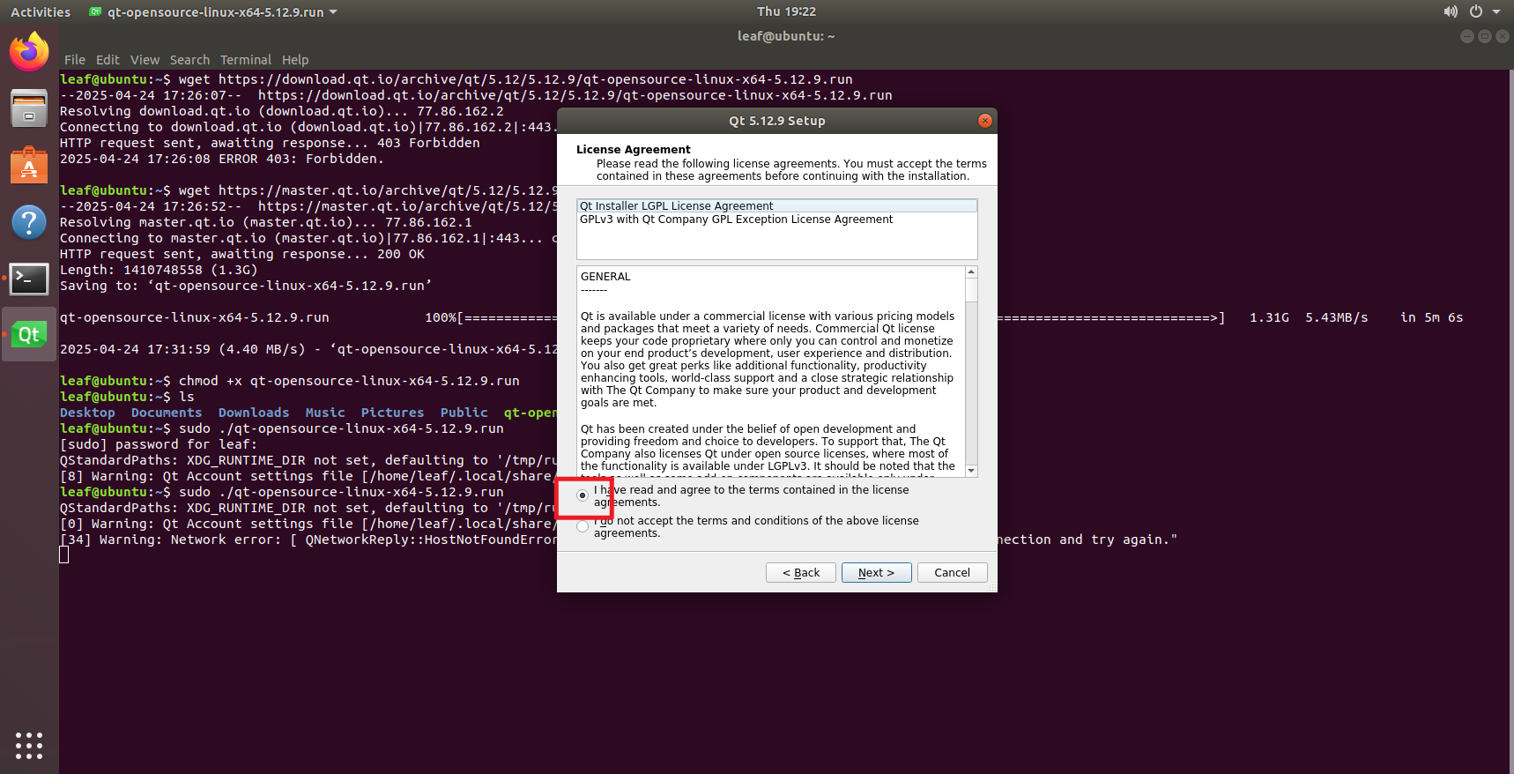Switch to the Terminal dock icon

29,279
